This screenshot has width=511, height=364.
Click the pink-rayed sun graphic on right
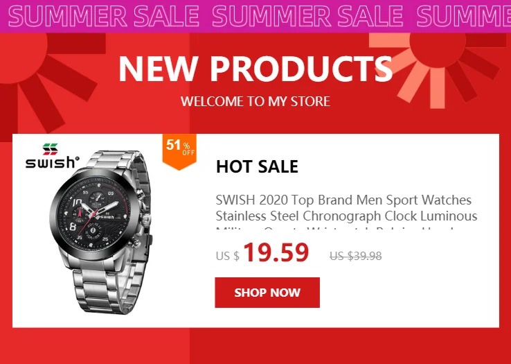point(437,69)
